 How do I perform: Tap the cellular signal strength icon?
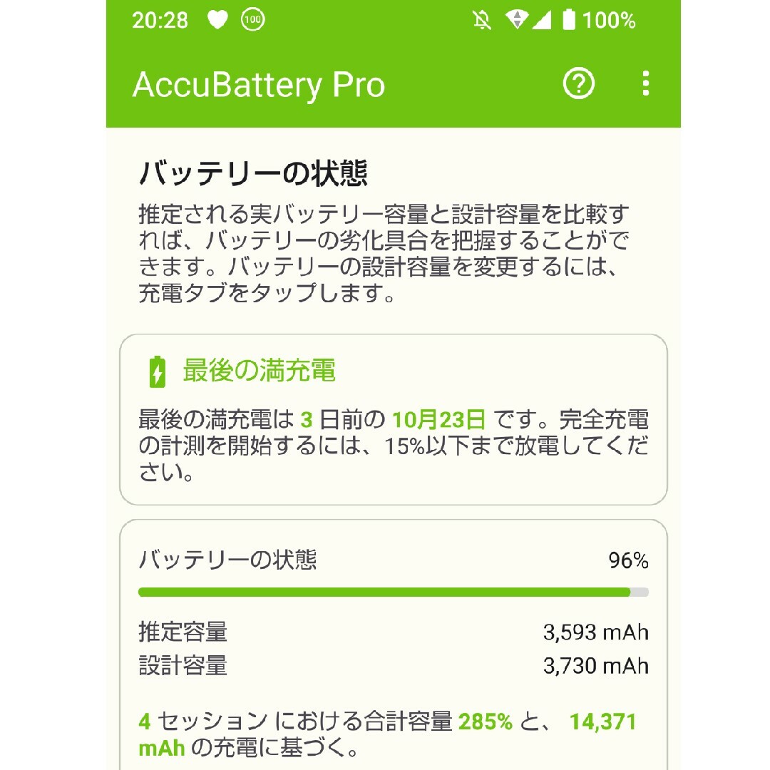(x=543, y=21)
